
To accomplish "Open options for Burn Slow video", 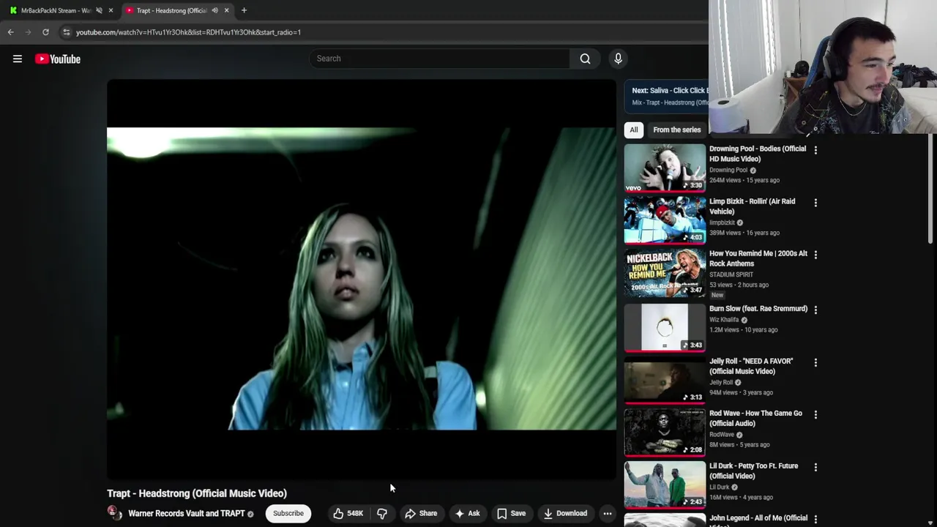I will coord(815,310).
